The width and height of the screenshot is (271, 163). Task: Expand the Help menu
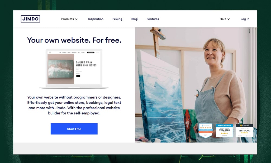pos(225,19)
